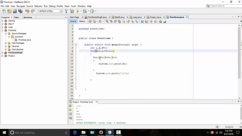Expand the Loop project node
This screenshot has height=136, width=242.
coord(2,27)
